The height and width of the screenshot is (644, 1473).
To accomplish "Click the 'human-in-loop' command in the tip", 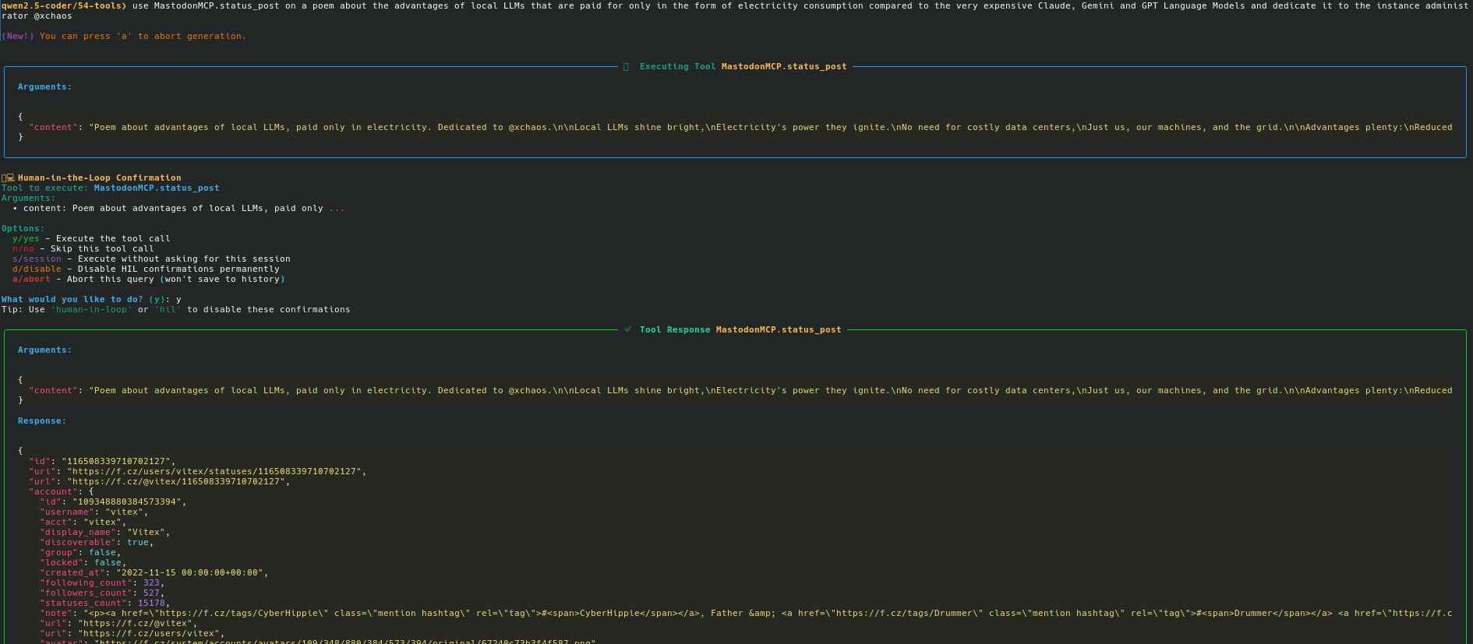I will point(91,309).
